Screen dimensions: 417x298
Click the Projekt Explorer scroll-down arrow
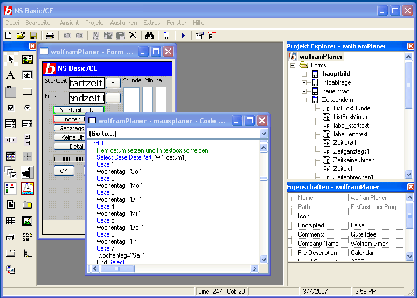409,174
